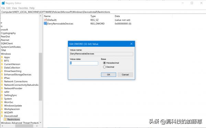Click the 0x00000000 (0) data cell
The height and width of the screenshot is (128, 206).
[x=123, y=24]
